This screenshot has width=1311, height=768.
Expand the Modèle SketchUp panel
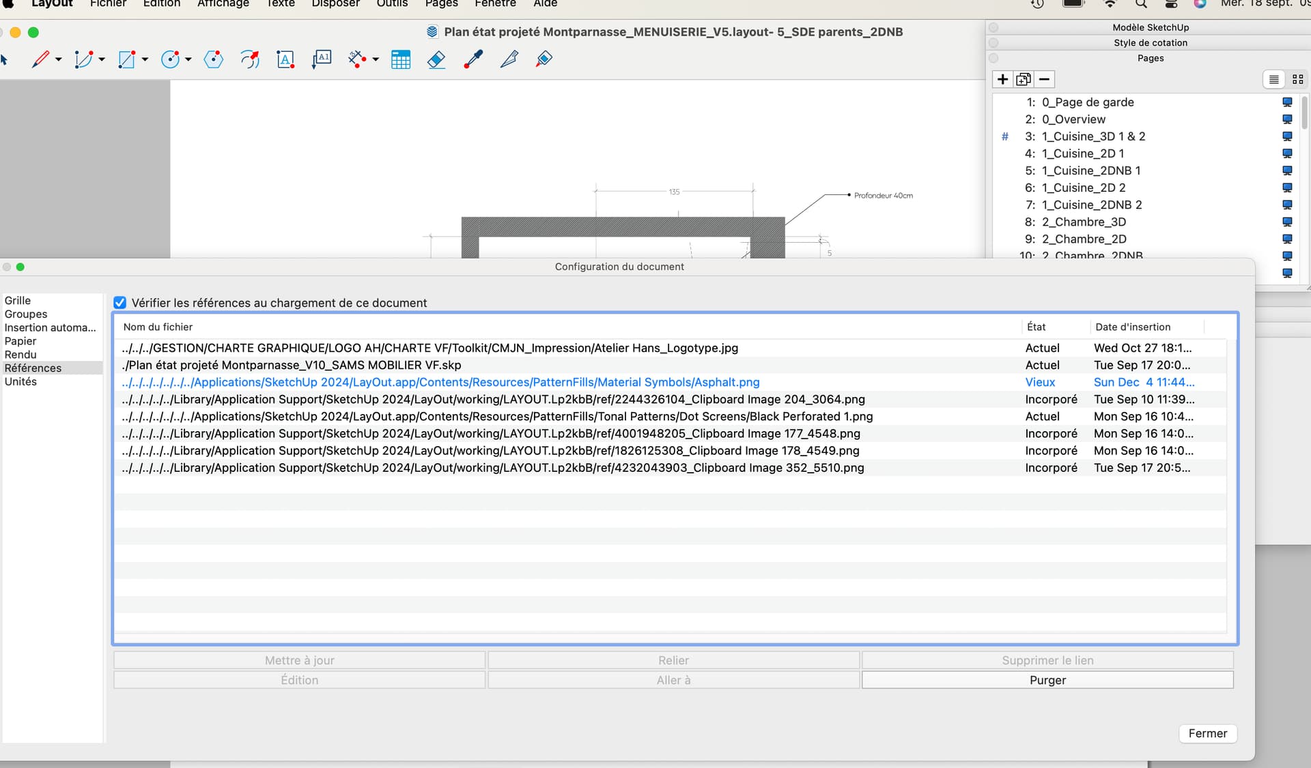pos(1150,27)
